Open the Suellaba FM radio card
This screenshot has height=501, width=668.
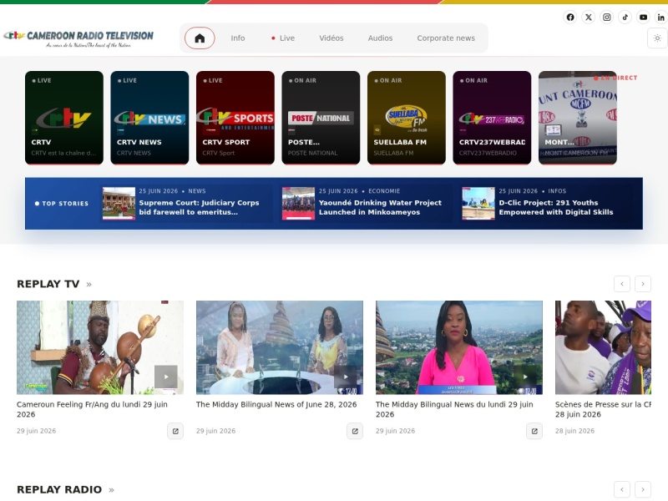pyautogui.click(x=407, y=118)
